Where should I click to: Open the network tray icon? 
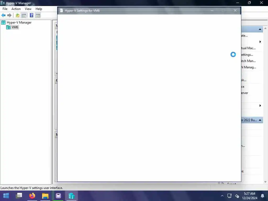point(229,196)
